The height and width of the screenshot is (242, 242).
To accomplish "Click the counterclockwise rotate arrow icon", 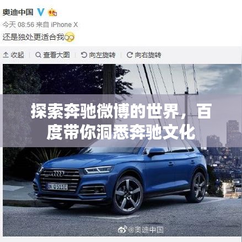I will pos(84,55).
